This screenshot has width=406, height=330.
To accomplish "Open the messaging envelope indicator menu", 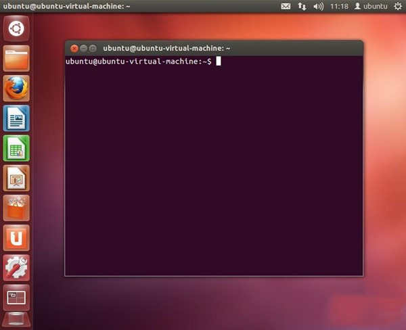I will point(286,6).
